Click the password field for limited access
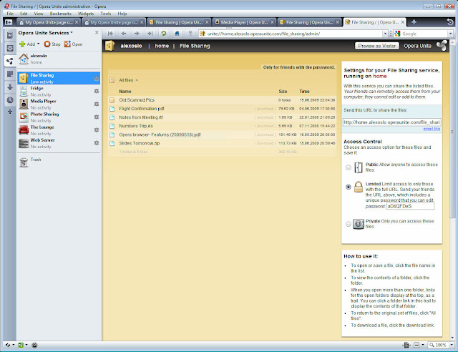 tap(410, 206)
